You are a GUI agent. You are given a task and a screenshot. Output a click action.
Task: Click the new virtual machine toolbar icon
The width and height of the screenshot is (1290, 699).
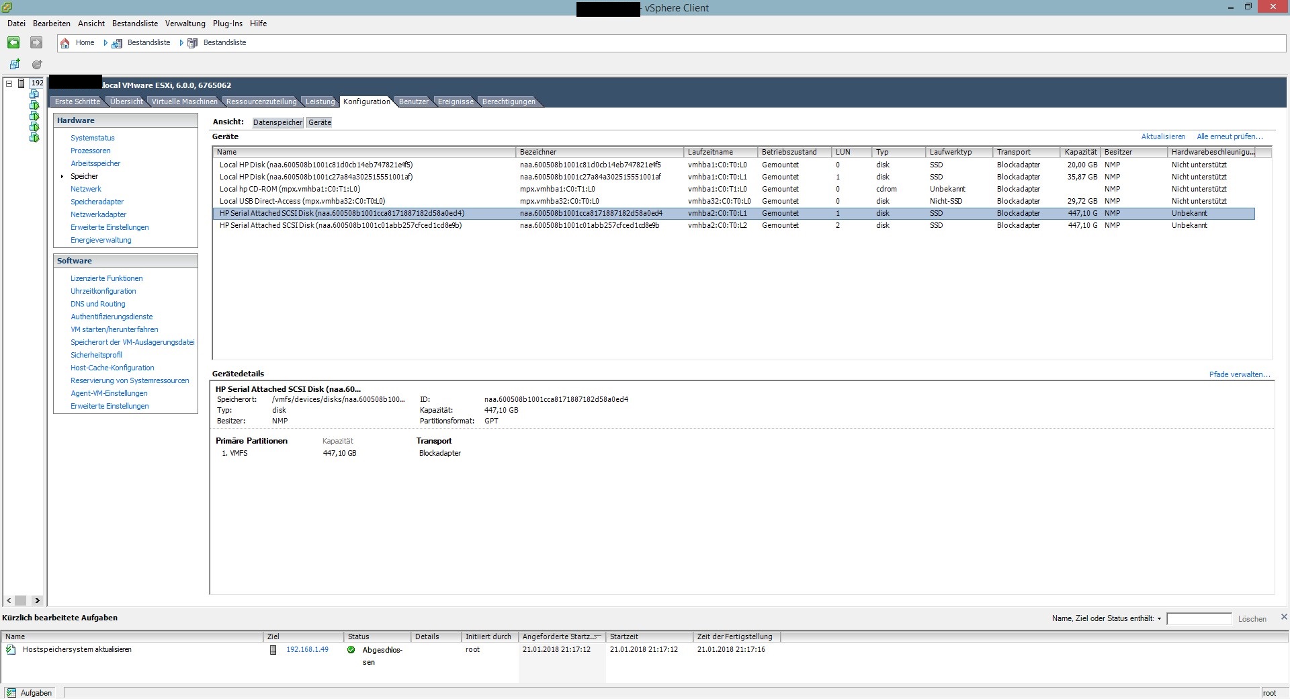[15, 65]
